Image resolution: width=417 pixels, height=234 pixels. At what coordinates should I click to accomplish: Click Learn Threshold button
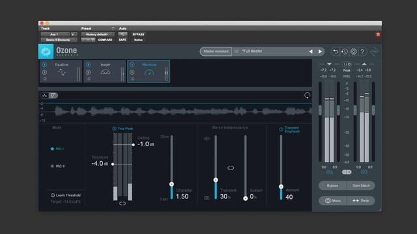pyautogui.click(x=66, y=195)
